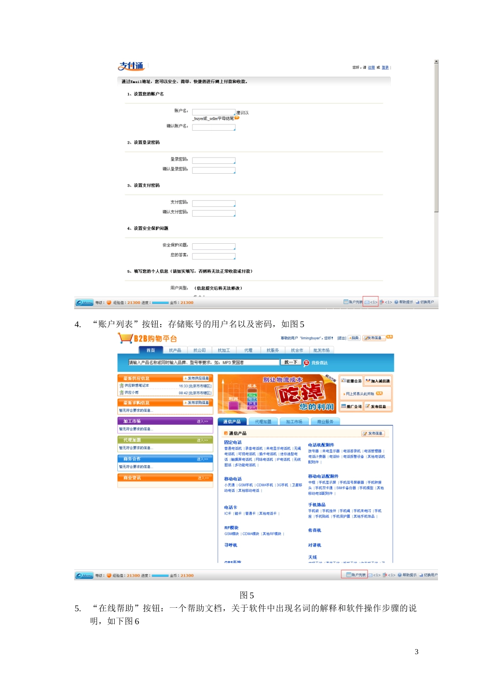This screenshot has width=493, height=697.
Task: Click the 别让物流成本吃掉您的利润 banner
Action: pos(277,394)
